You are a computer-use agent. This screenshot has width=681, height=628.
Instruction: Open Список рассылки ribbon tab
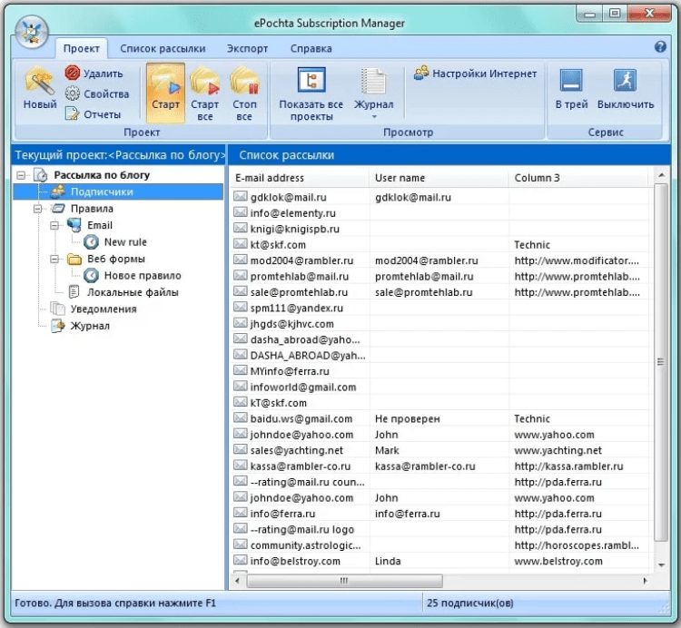click(x=163, y=49)
